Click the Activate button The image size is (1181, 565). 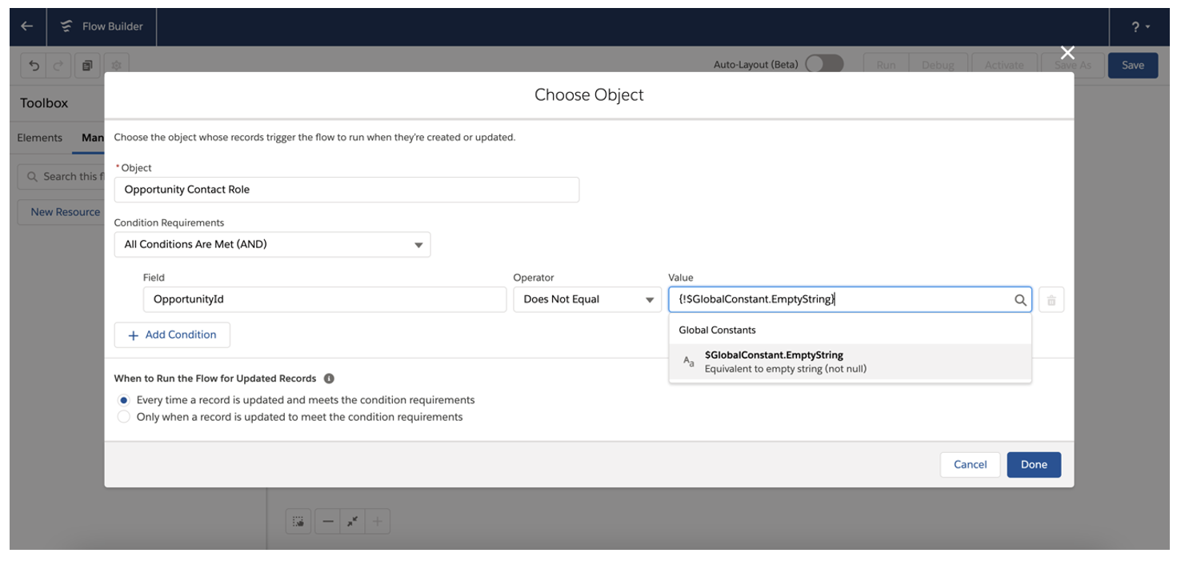pyautogui.click(x=1004, y=66)
